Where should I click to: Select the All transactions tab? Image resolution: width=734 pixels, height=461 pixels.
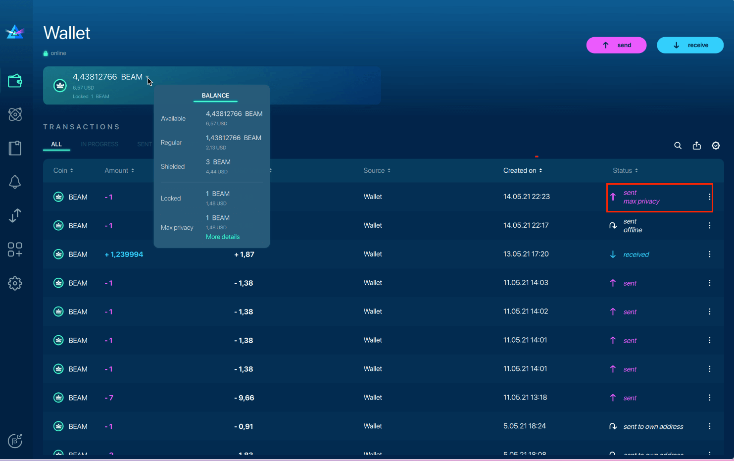pyautogui.click(x=56, y=144)
